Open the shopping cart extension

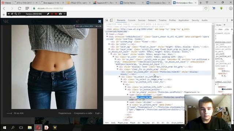[x=214, y=8]
